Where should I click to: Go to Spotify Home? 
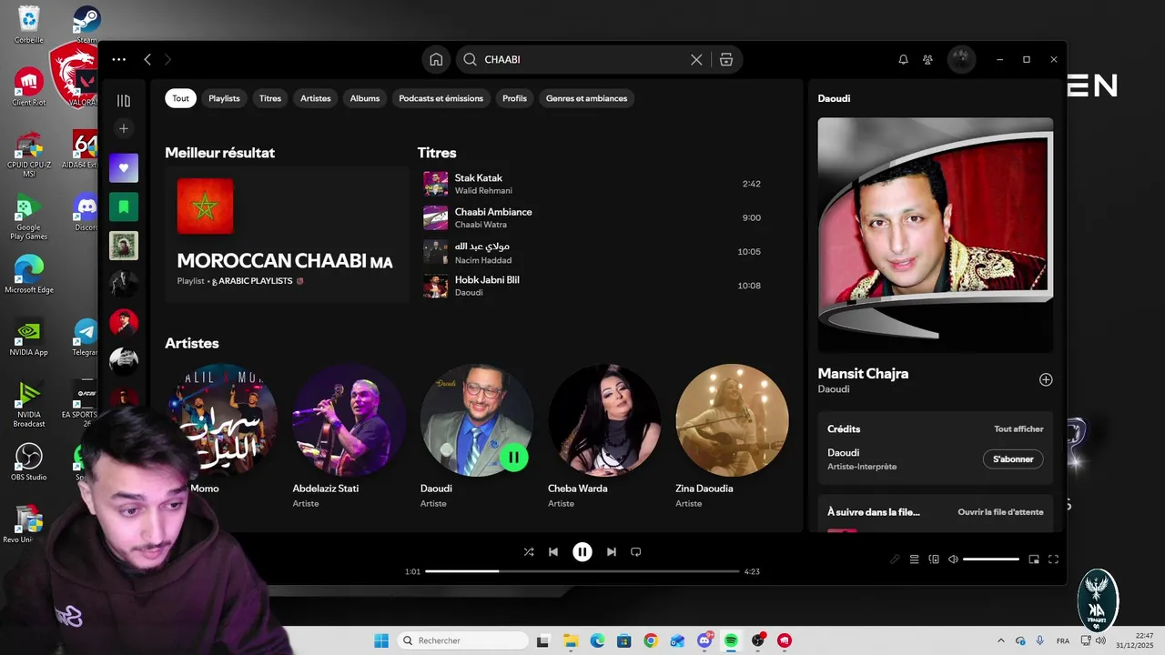coord(436,59)
